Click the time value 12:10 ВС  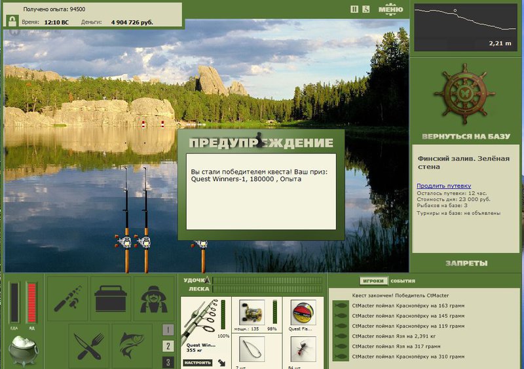pos(56,22)
